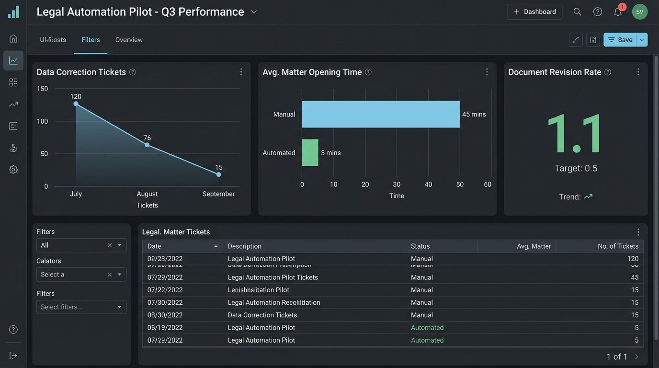Open the reports list sidebar icon
The image size is (659, 368).
pos(12,125)
